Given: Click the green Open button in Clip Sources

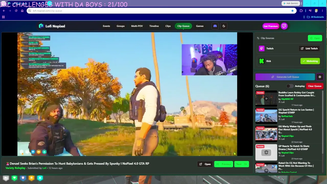Looking at the screenshot, I should [x=315, y=38].
